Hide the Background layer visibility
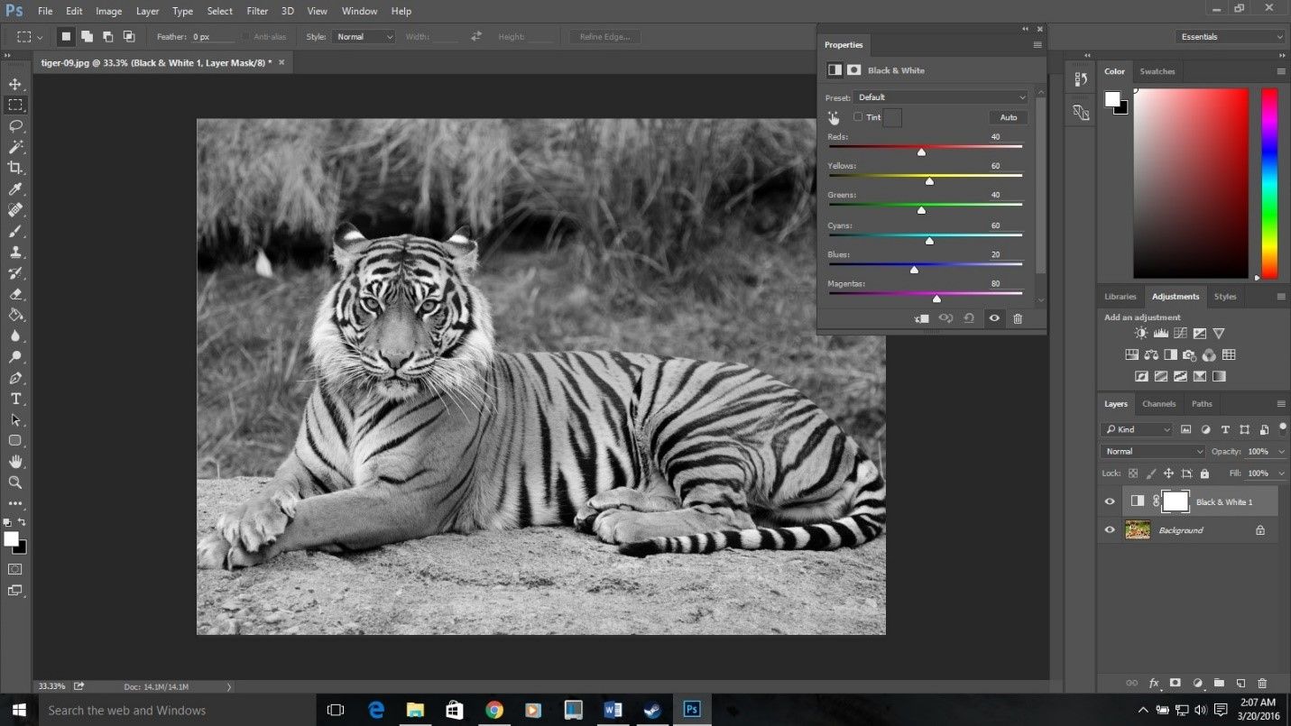The width and height of the screenshot is (1291, 726). [x=1110, y=529]
